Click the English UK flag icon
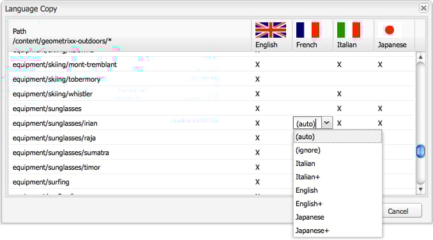The height and width of the screenshot is (240, 433). pyautogui.click(x=271, y=30)
